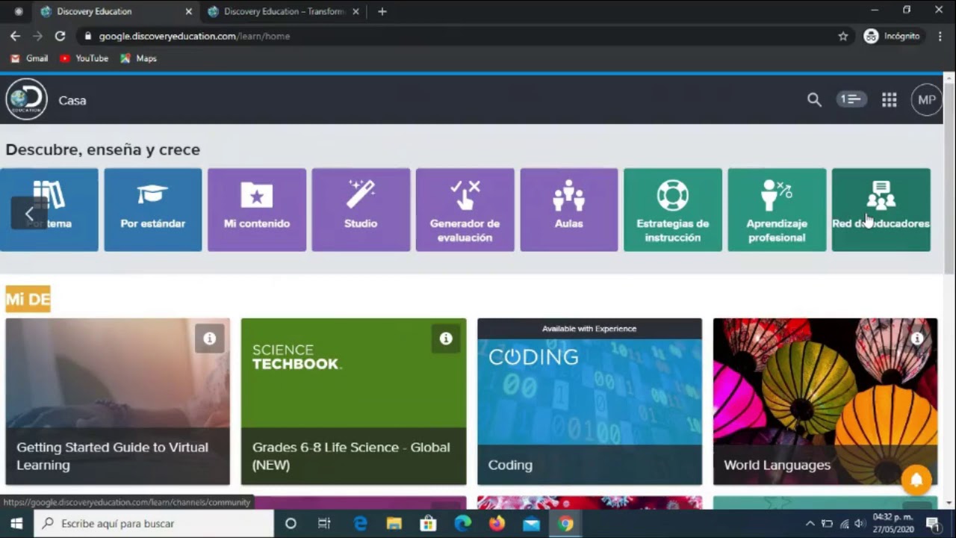
Task: Open the Coding channel card
Action: click(589, 402)
